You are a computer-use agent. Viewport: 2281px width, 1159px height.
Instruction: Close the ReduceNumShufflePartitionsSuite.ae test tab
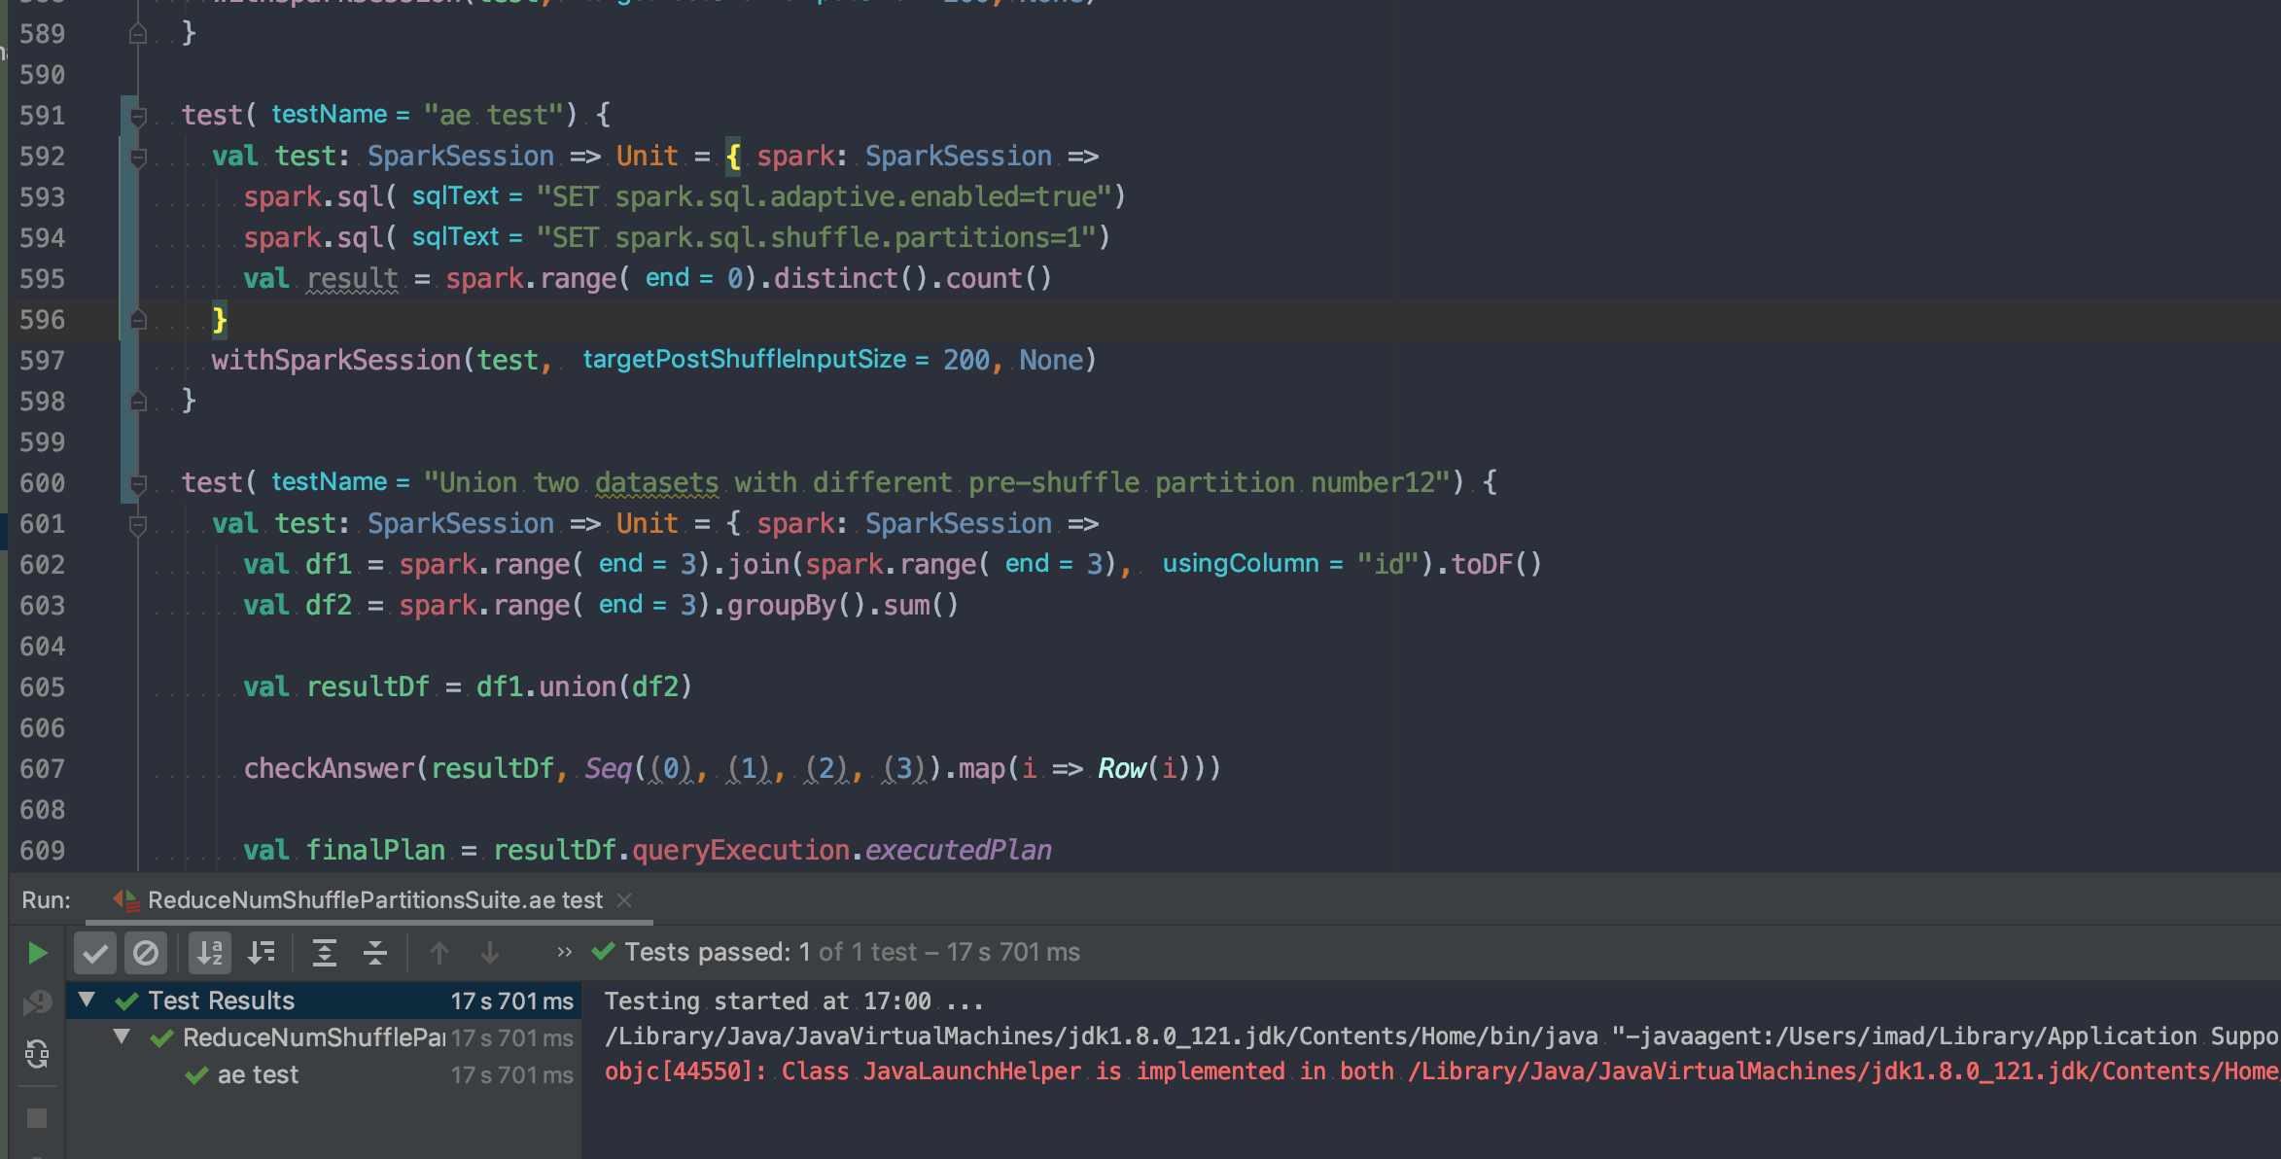624,900
